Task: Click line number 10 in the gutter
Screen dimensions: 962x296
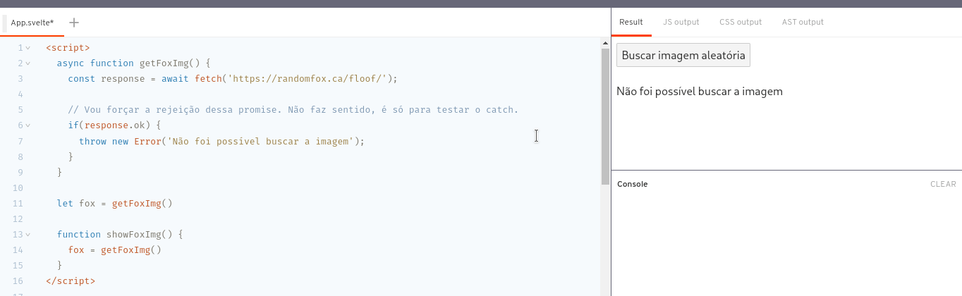Action: 18,187
